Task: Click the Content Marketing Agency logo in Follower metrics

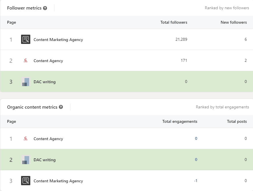Action: (25, 39)
